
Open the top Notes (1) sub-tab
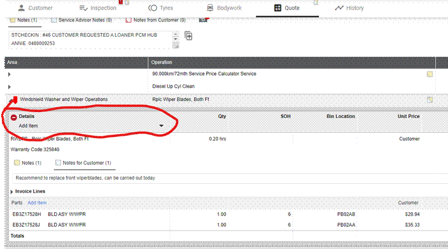pyautogui.click(x=24, y=20)
